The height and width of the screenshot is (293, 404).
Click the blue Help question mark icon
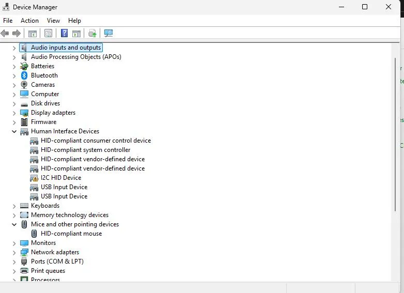point(64,33)
